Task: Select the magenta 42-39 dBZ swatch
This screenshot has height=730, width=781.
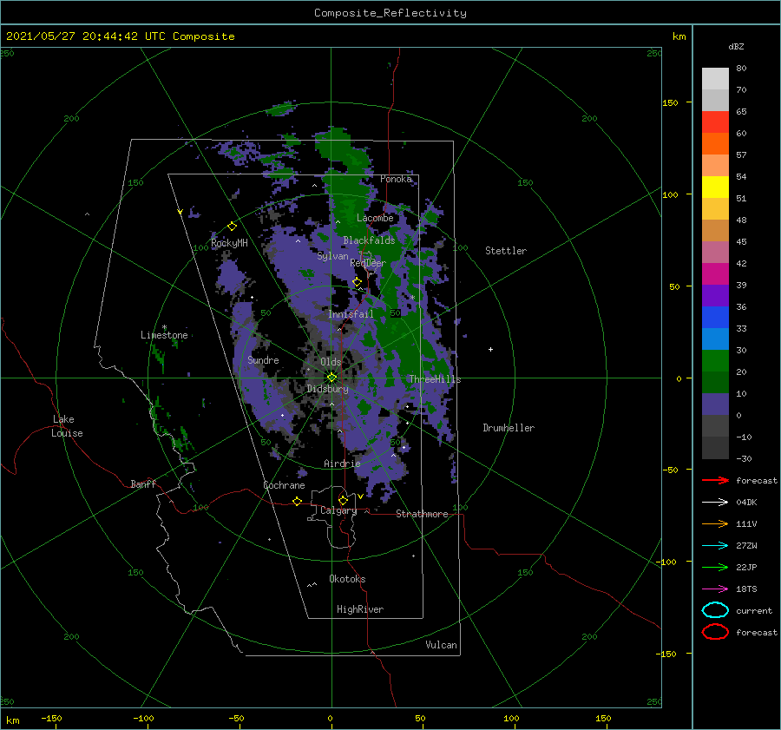Action: click(x=715, y=274)
